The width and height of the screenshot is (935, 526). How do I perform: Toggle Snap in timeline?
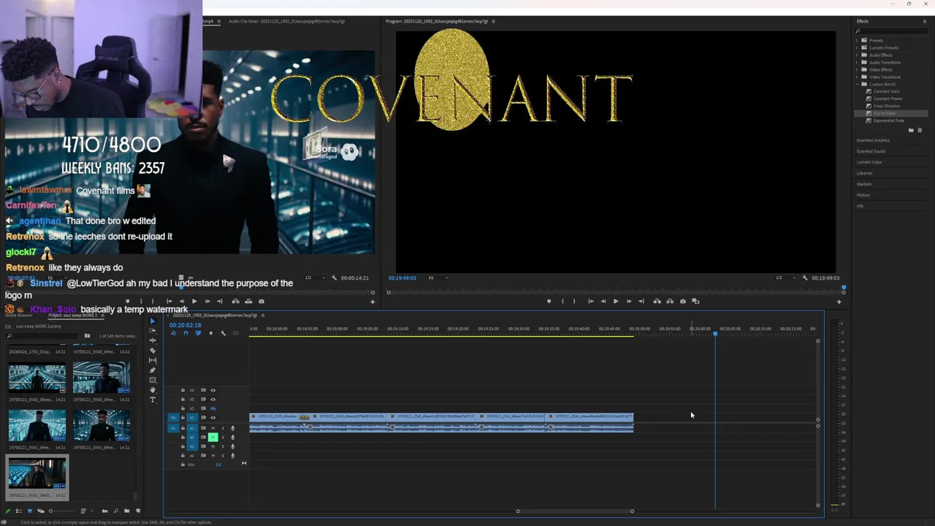tap(186, 333)
